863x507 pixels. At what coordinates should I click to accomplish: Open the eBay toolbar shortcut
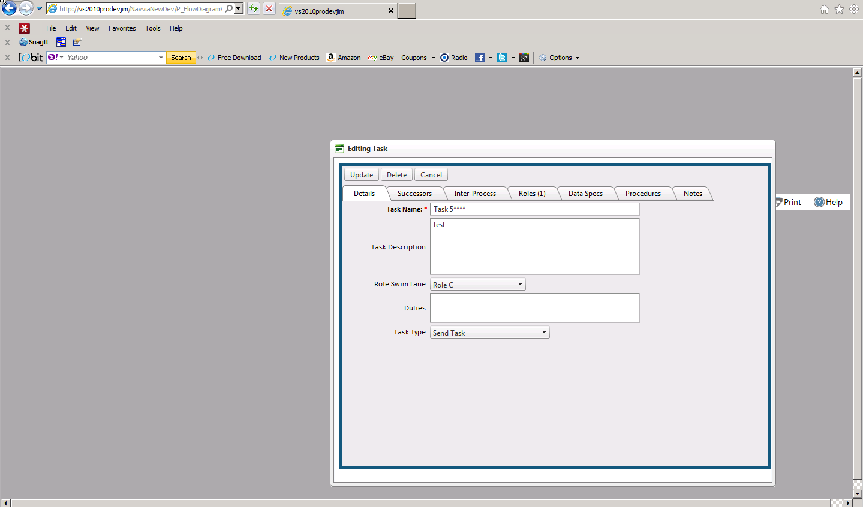(x=381, y=58)
